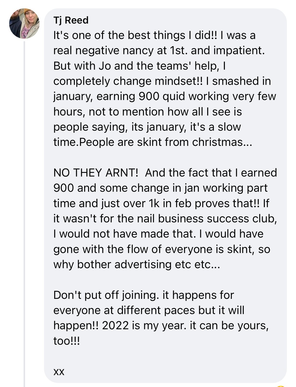Click the emoji reaction below the comment
The width and height of the screenshot is (296, 387).
[x=281, y=386]
